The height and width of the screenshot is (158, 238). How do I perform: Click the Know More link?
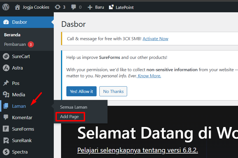click(x=149, y=76)
